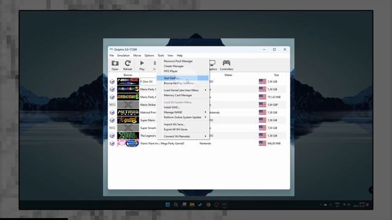Click the US flag in the Wario Ware row

(x=263, y=144)
